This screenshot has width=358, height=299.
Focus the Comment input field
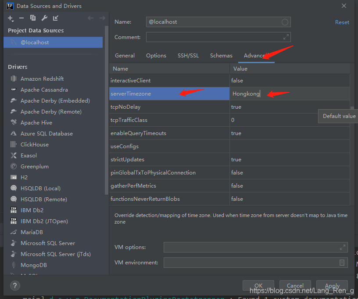click(x=218, y=37)
